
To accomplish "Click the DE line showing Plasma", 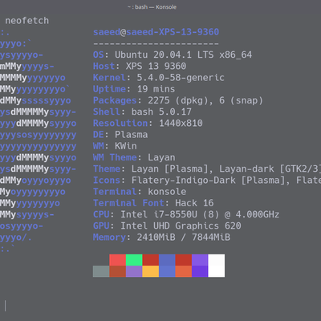I will click(120, 135).
